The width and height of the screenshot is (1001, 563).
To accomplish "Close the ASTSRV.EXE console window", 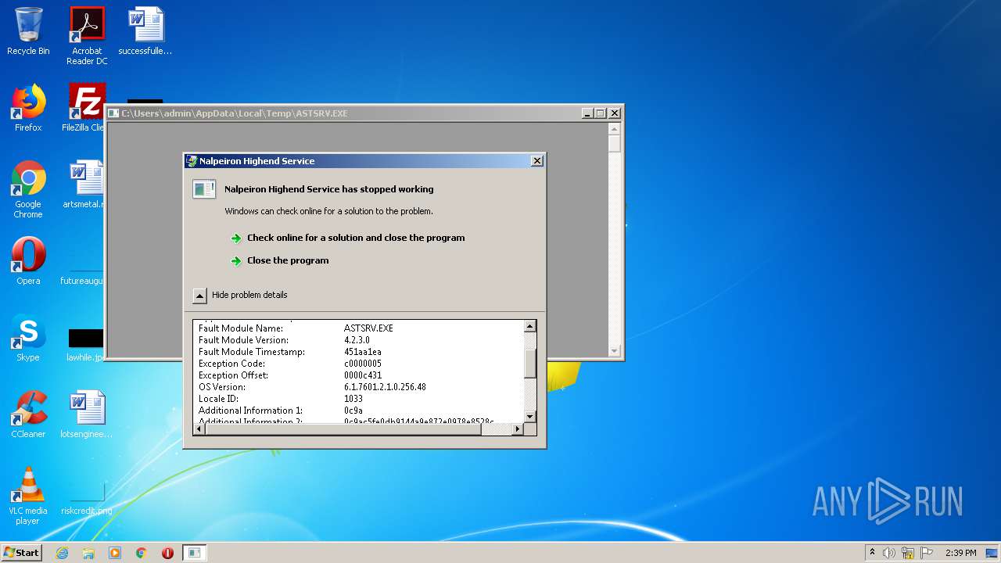I will [x=615, y=113].
